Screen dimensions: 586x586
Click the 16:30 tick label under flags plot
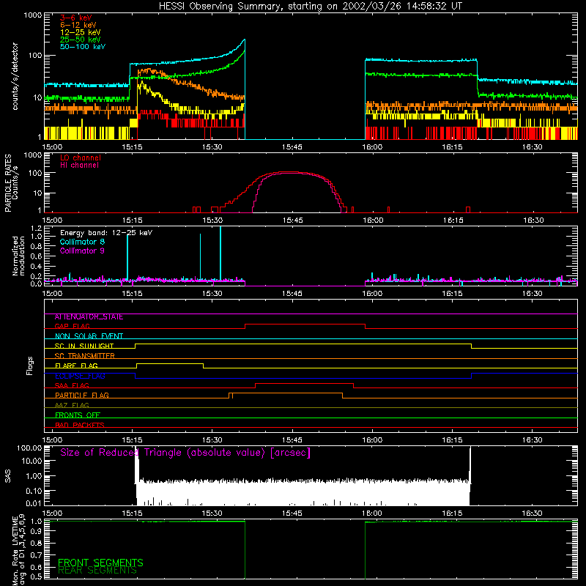click(533, 440)
